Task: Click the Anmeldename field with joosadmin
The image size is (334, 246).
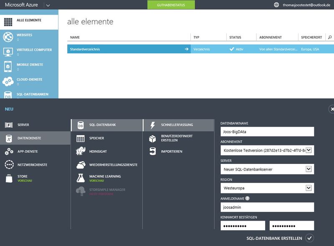Action: point(267,207)
